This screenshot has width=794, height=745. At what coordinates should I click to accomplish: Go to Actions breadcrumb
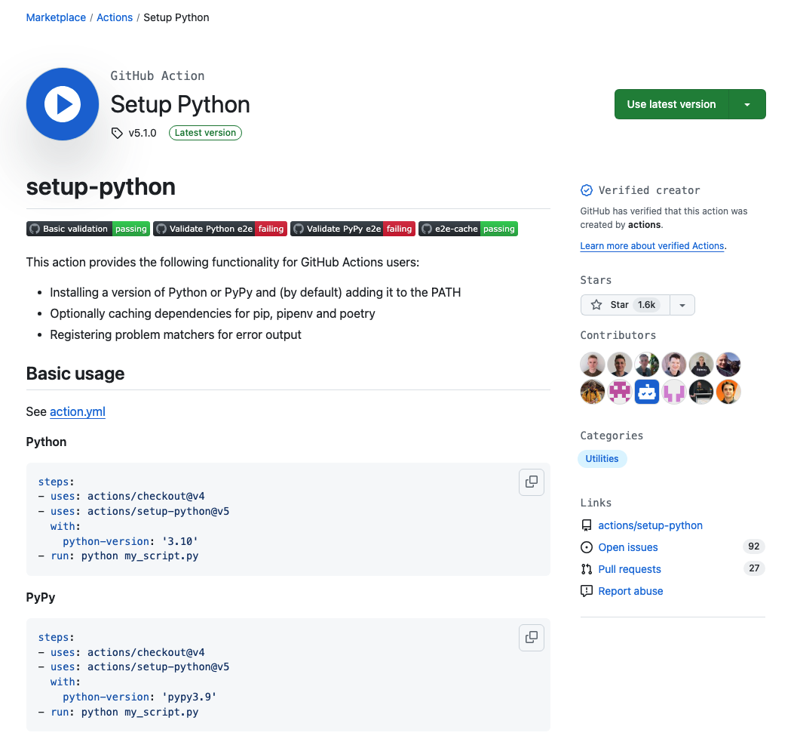pos(115,17)
